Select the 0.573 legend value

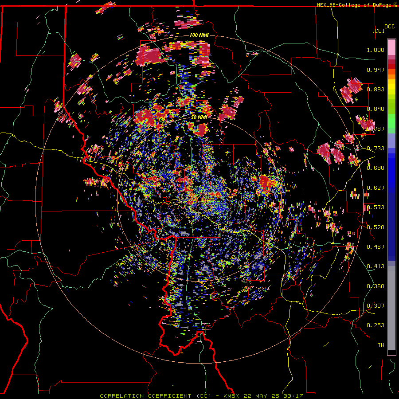click(376, 207)
